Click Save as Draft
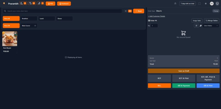 click(184, 71)
